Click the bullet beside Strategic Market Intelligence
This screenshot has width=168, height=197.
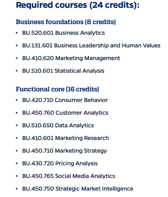click(x=17, y=189)
